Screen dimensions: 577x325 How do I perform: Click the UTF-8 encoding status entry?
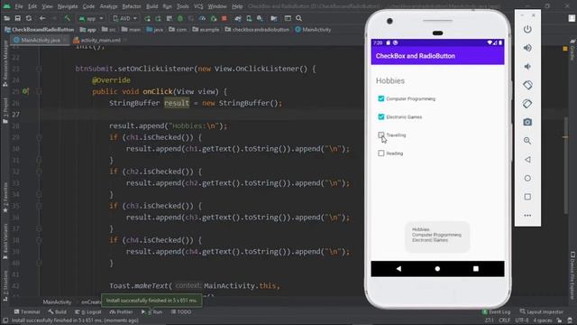[x=522, y=320]
